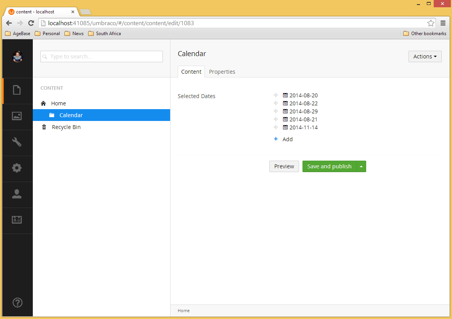Close the content - localhost tab
Viewport: 452px width, 319px height.
(72, 12)
